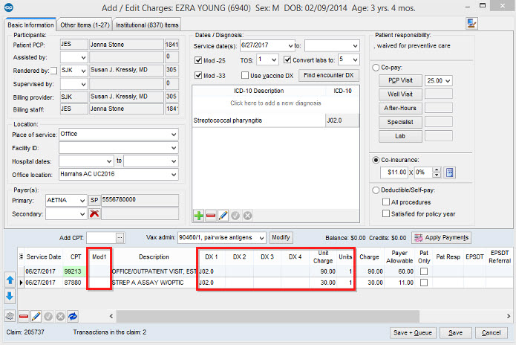
Task: Click the stacked pages icon in bottom toolbar
Action: point(10,316)
